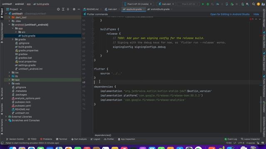
Task: Expand the lib folder
Action: pos(9,76)
